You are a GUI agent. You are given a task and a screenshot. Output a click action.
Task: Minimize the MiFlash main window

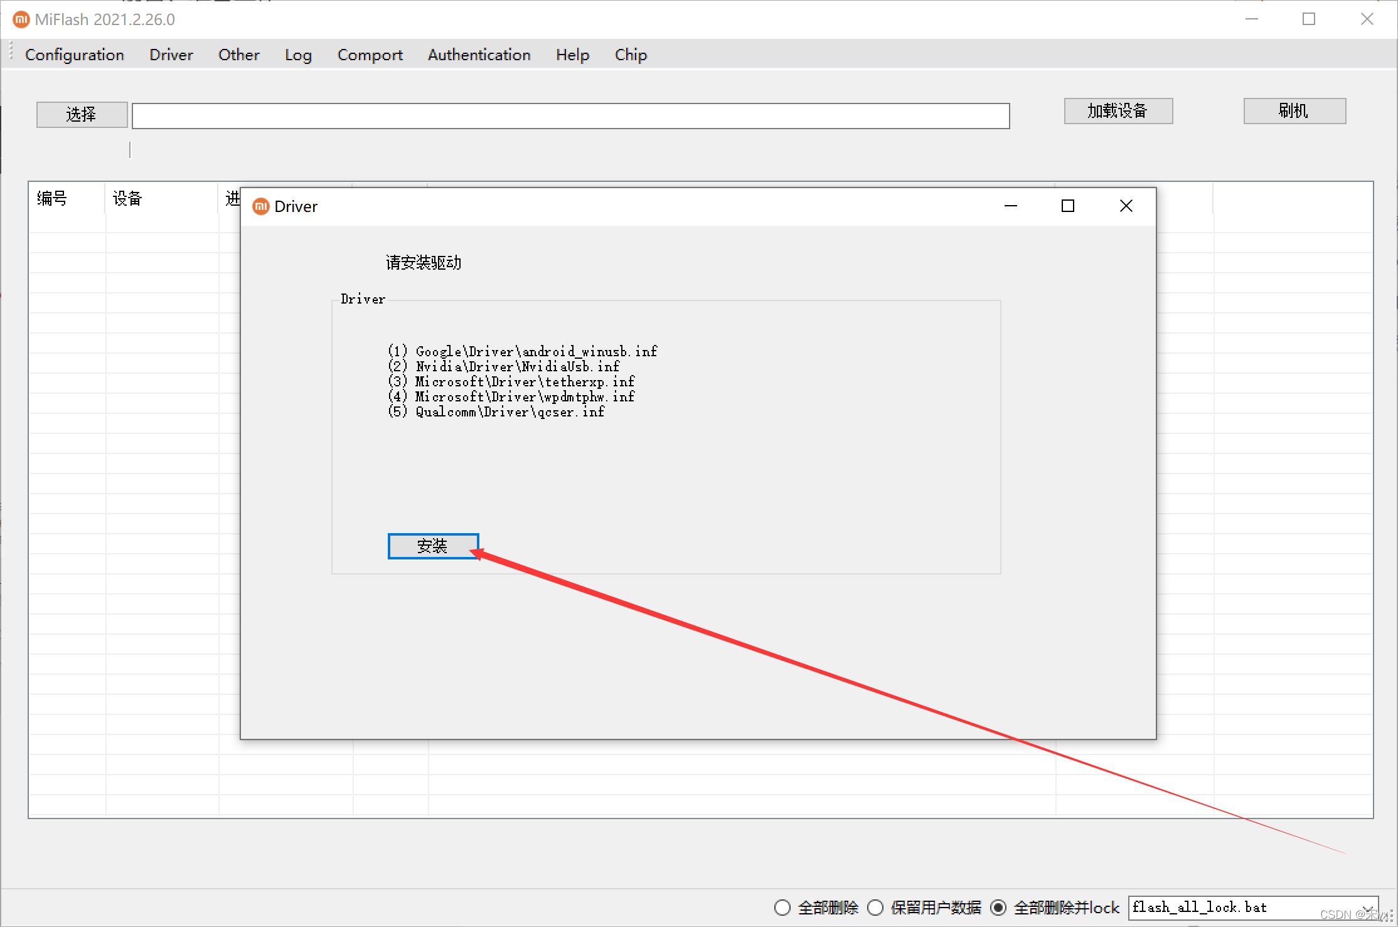pyautogui.click(x=1252, y=19)
